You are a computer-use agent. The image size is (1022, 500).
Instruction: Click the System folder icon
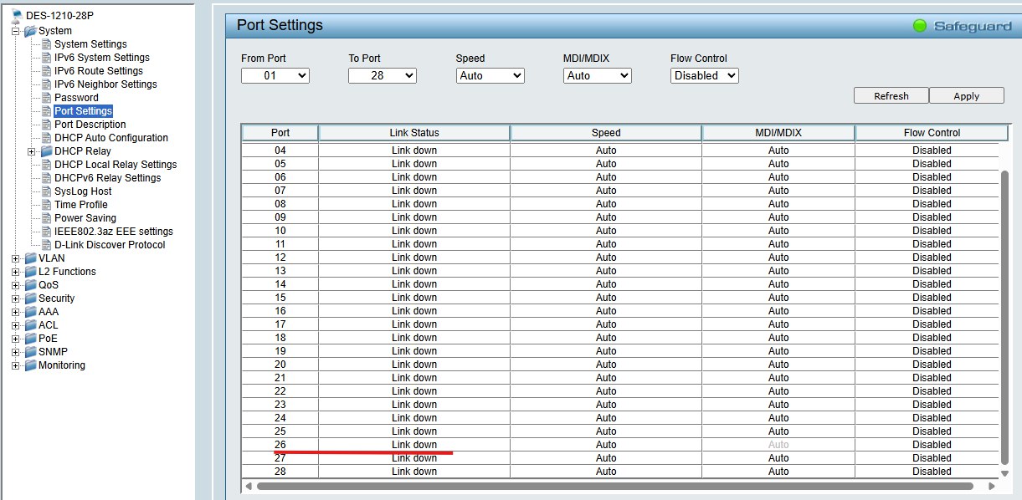[x=30, y=31]
